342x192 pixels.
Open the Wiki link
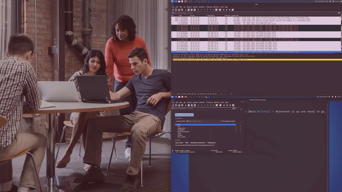187,143
